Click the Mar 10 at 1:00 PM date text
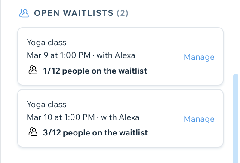Screen dimensions: 240x163 click(61, 117)
